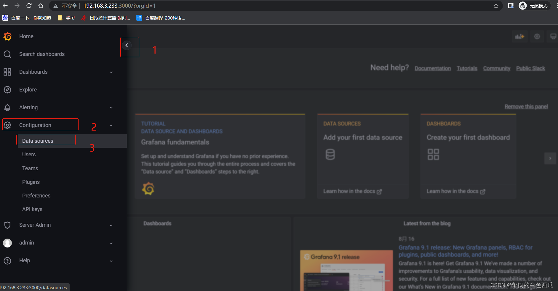Open the 学习 bookmarks folder
This screenshot has width=558, height=291.
point(66,18)
